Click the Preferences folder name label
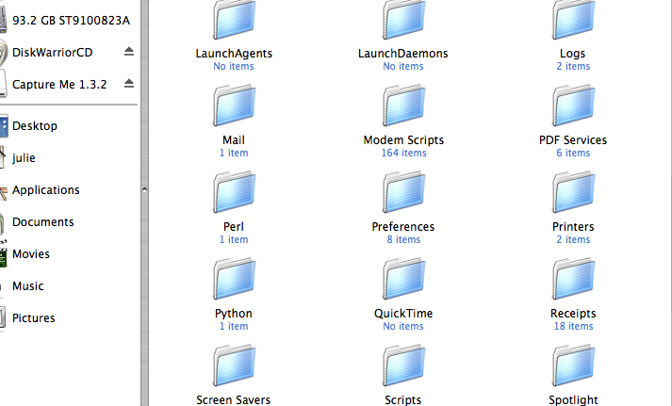 point(403,227)
